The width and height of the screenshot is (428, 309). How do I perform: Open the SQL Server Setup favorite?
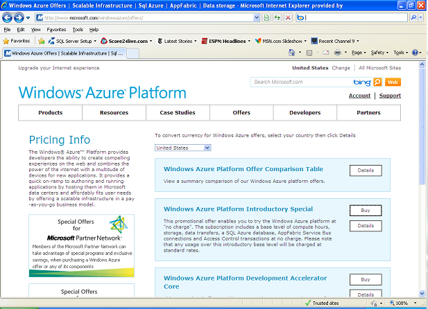72,41
